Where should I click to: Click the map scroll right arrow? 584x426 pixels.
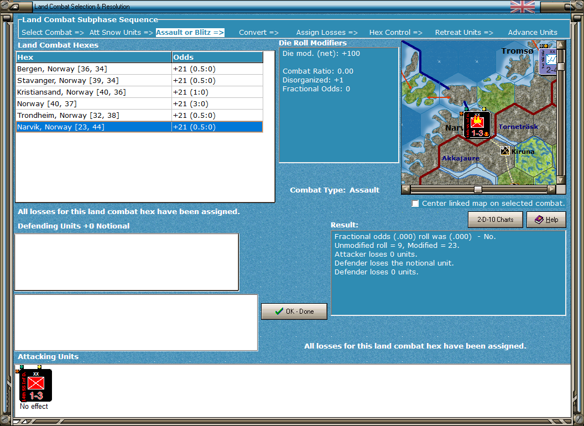tap(551, 189)
